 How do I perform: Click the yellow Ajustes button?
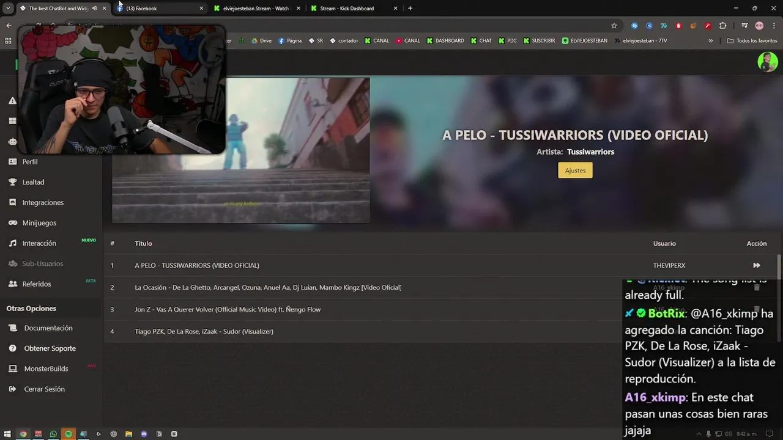coord(575,170)
